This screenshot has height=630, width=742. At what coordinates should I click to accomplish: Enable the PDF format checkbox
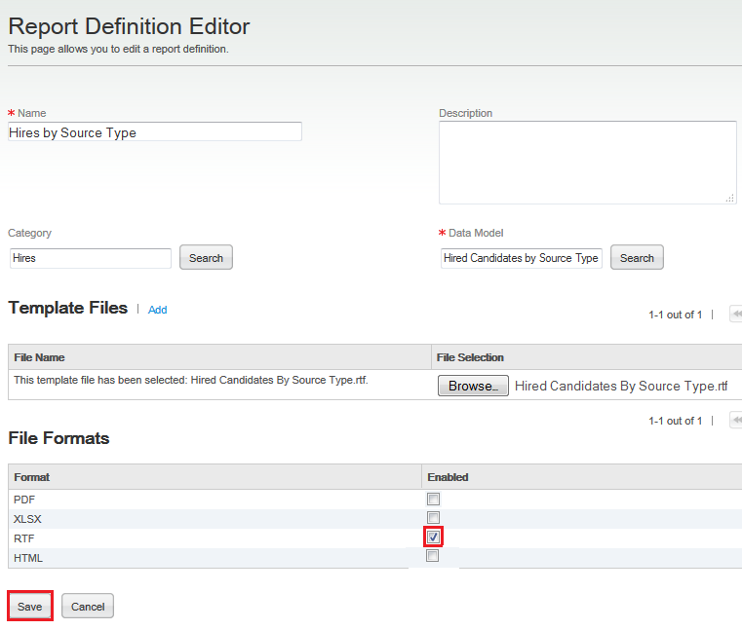point(433,499)
